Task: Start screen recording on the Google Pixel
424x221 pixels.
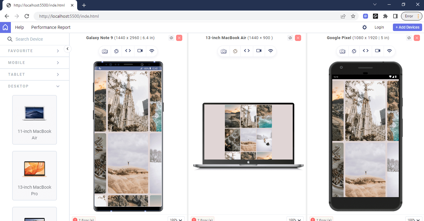Action: point(377,51)
